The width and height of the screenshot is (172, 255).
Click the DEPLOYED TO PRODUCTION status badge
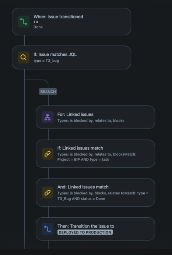coord(85,232)
